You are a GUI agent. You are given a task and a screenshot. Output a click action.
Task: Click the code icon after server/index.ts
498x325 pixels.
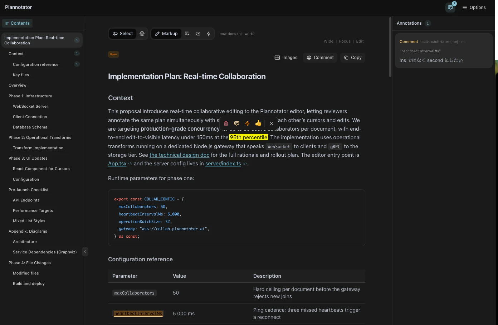[245, 164]
